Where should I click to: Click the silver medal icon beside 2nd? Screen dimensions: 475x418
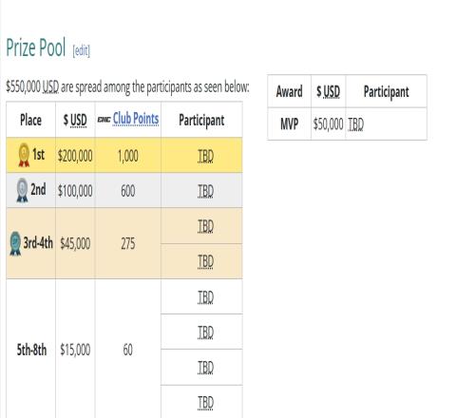(22, 190)
